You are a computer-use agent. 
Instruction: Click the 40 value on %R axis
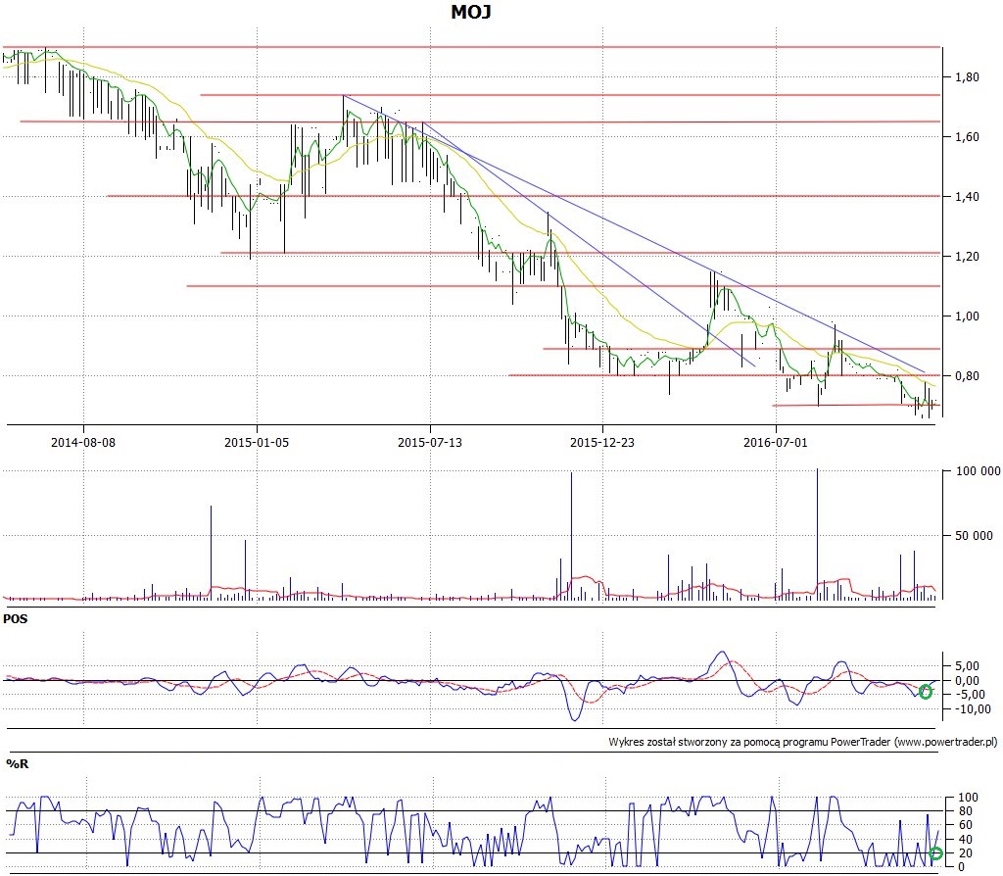pos(966,840)
